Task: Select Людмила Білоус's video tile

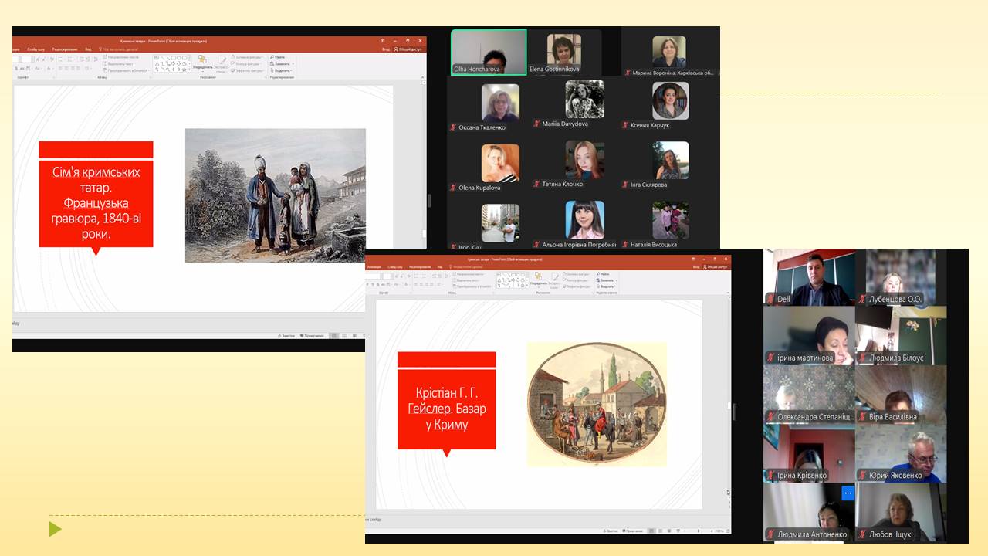Action: click(902, 335)
